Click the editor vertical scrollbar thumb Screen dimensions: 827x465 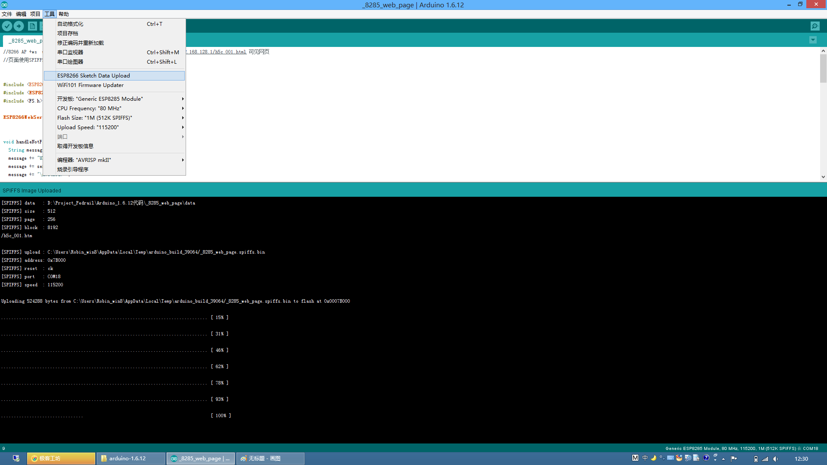(x=823, y=68)
